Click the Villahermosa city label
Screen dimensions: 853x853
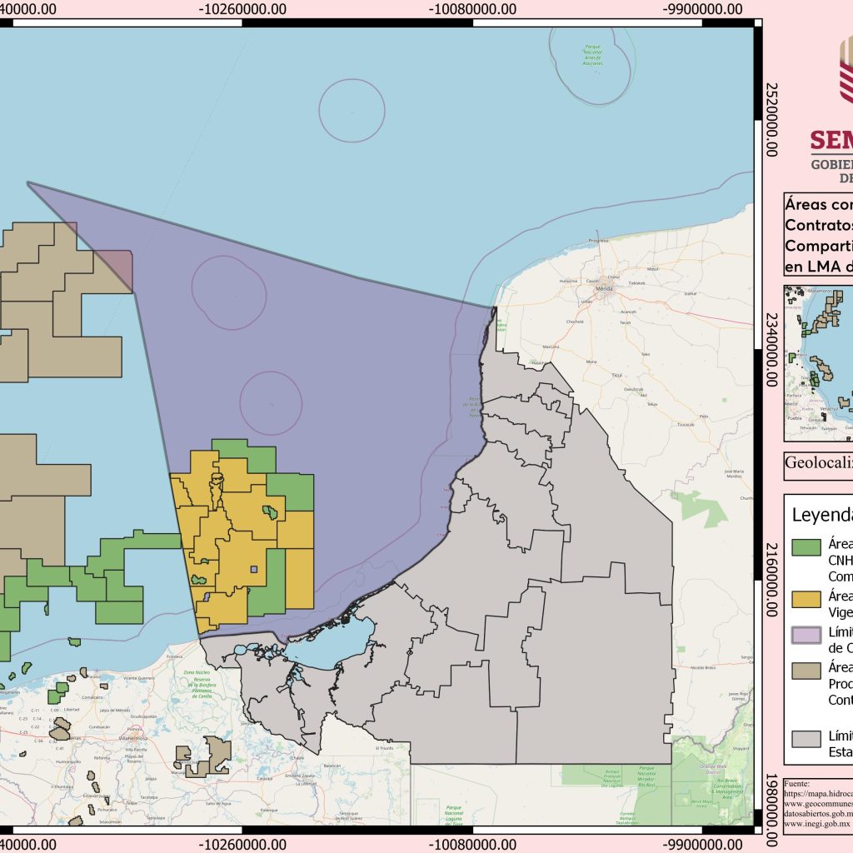(x=133, y=738)
